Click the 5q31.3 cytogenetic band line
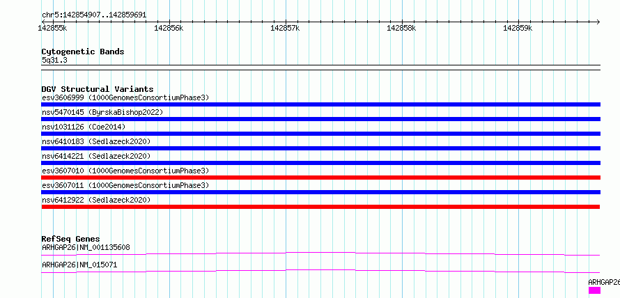The width and height of the screenshot is (620, 298). pos(320,68)
